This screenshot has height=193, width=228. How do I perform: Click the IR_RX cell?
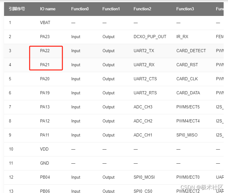(182, 37)
